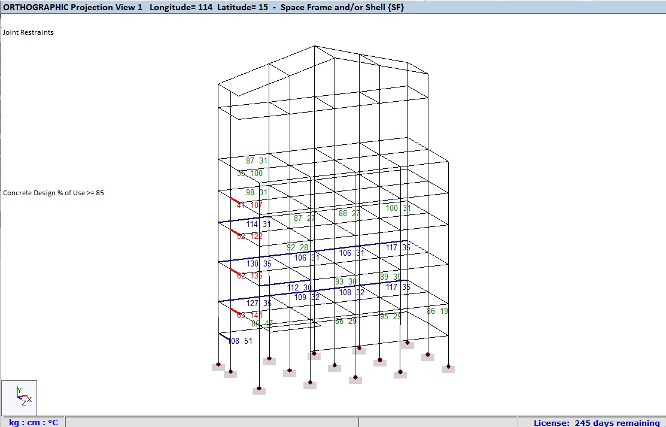Click the Joint Restraints legend label
The height and width of the screenshot is (427, 666).
point(27,32)
